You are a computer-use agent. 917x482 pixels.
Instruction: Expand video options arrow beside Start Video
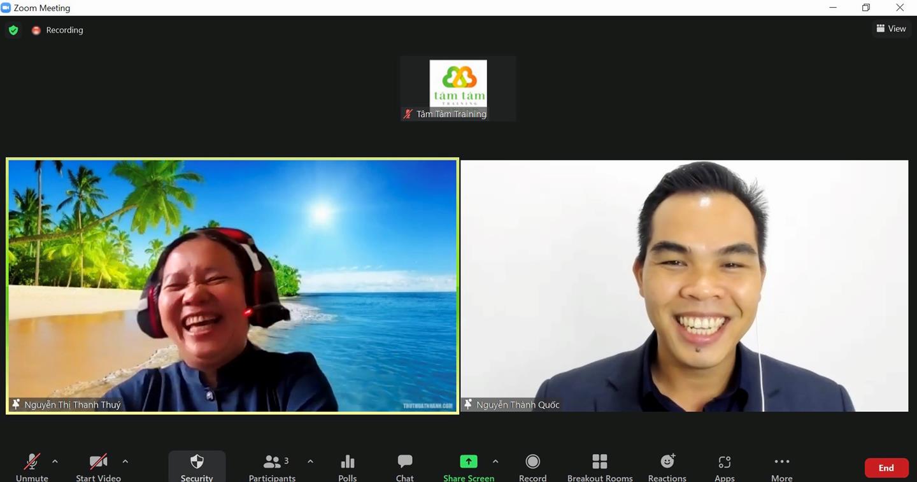pyautogui.click(x=125, y=461)
